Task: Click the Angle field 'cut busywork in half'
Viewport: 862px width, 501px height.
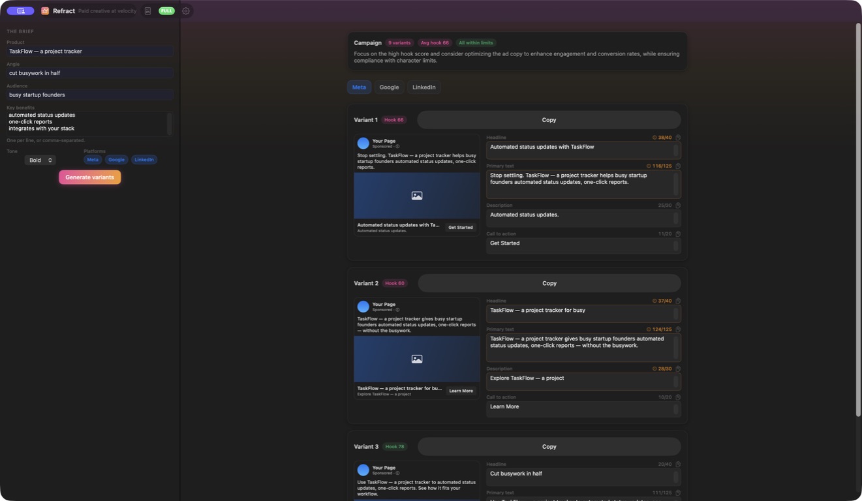Action: 90,73
